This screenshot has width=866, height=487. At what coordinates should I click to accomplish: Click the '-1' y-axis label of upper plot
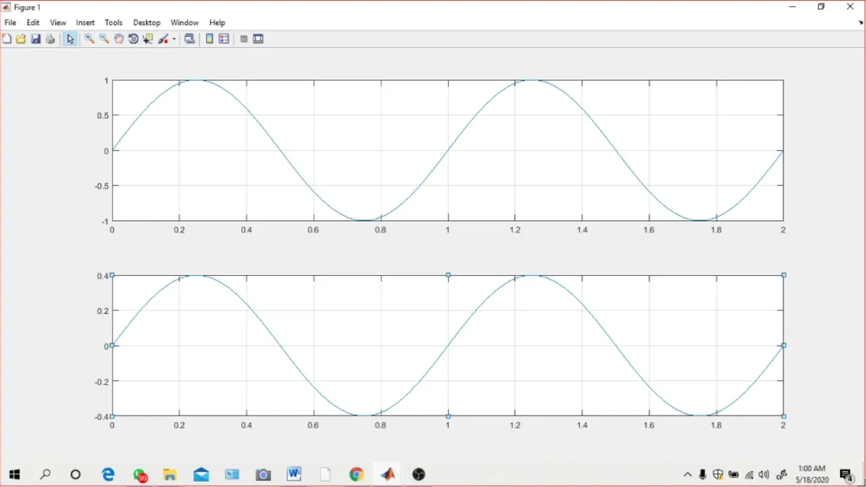point(105,221)
